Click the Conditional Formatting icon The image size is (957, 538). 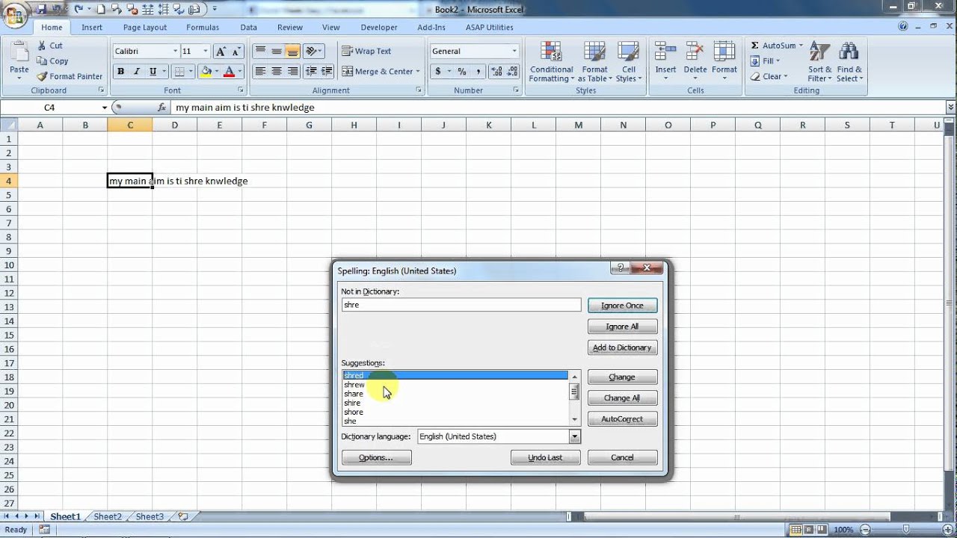[551, 53]
